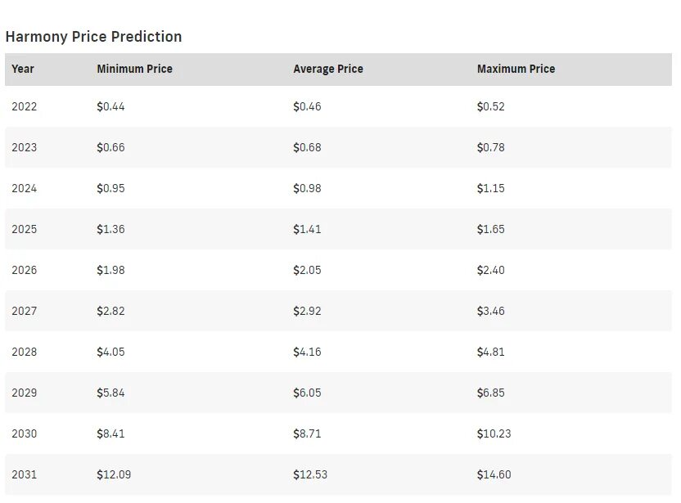
Task: Select the Maximum Price column header
Action: coord(516,69)
